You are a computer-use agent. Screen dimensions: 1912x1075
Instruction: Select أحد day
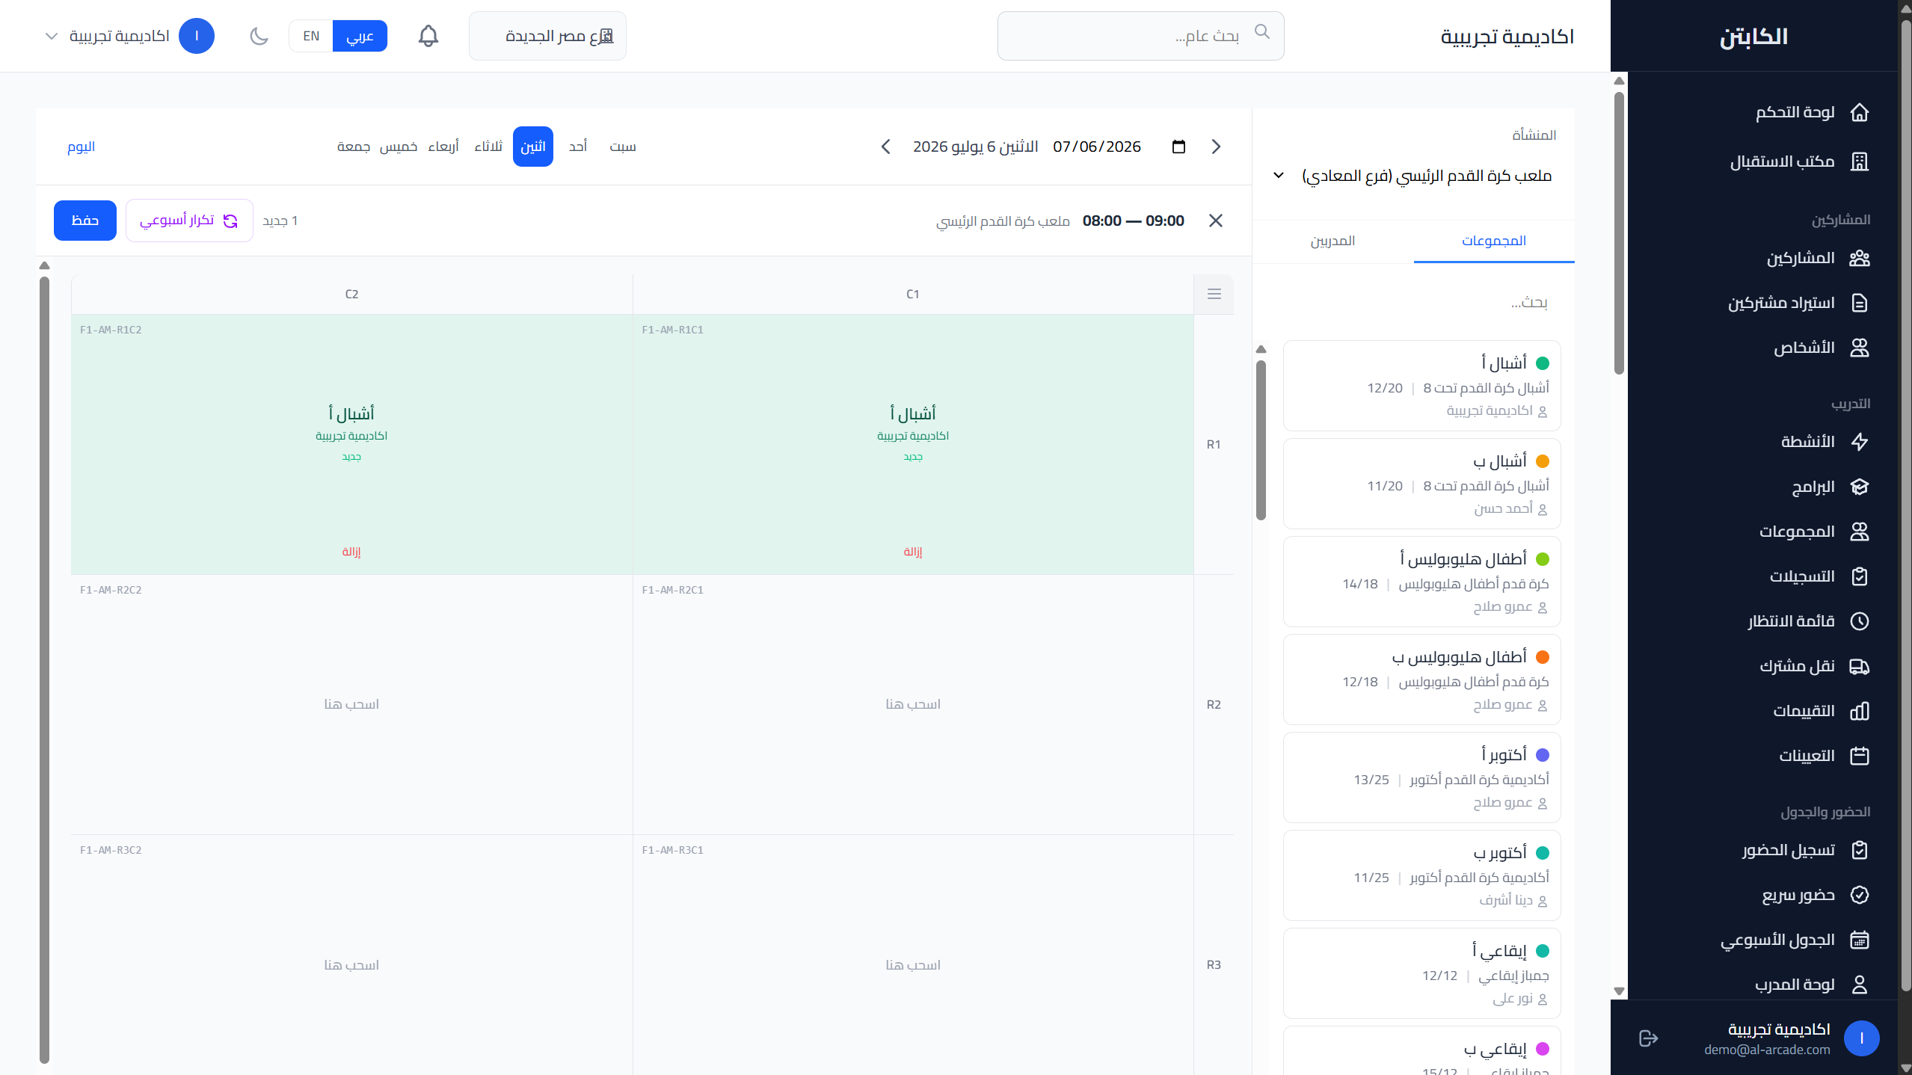click(x=577, y=147)
